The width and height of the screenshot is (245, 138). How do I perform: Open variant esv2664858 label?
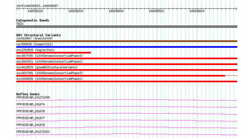pyautogui.click(x=50, y=79)
